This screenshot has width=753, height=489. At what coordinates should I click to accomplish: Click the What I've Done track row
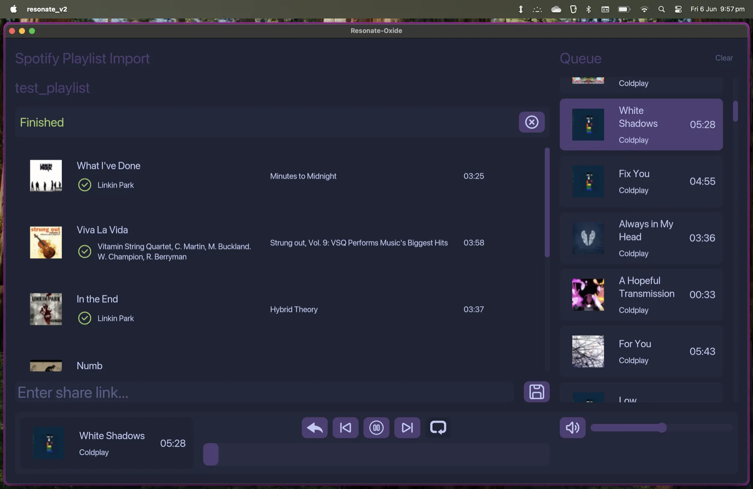pos(279,176)
